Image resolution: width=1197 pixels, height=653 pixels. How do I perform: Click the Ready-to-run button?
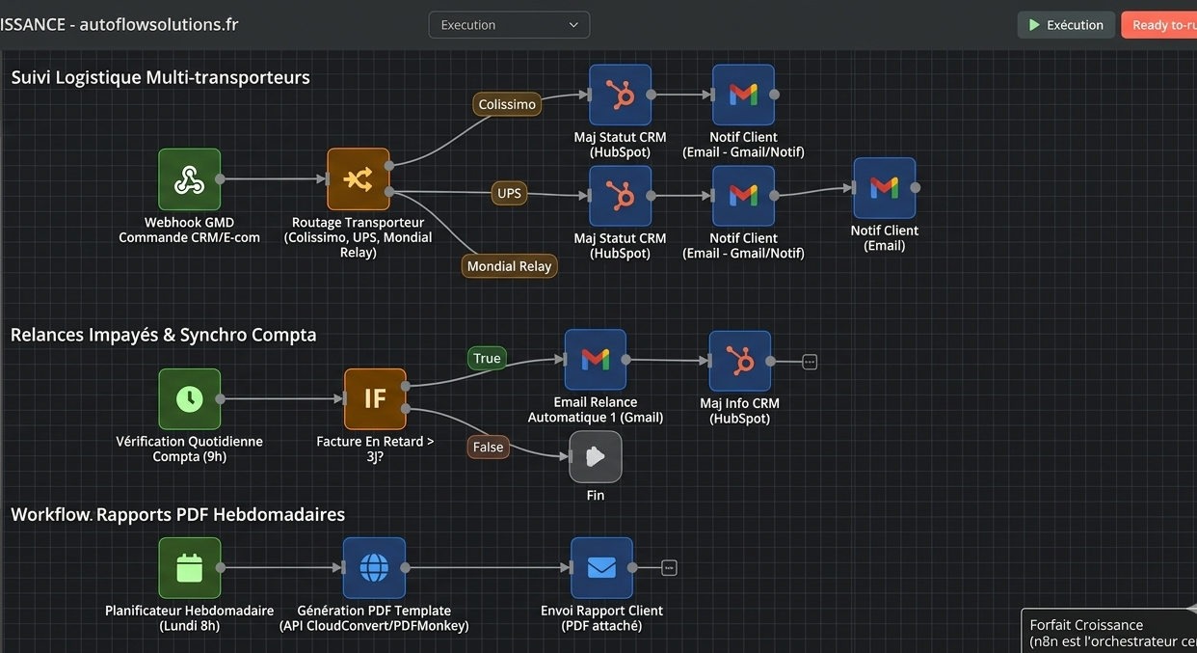click(1159, 25)
